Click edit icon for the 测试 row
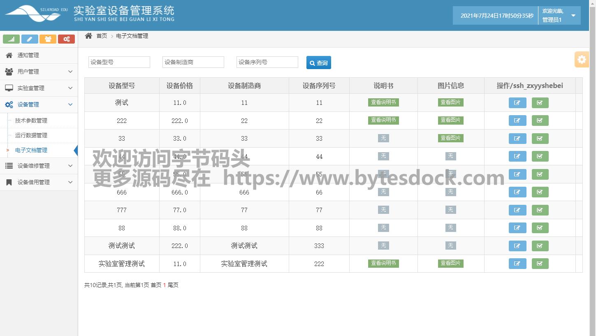Screen dimensions: 596x336 tap(517, 103)
